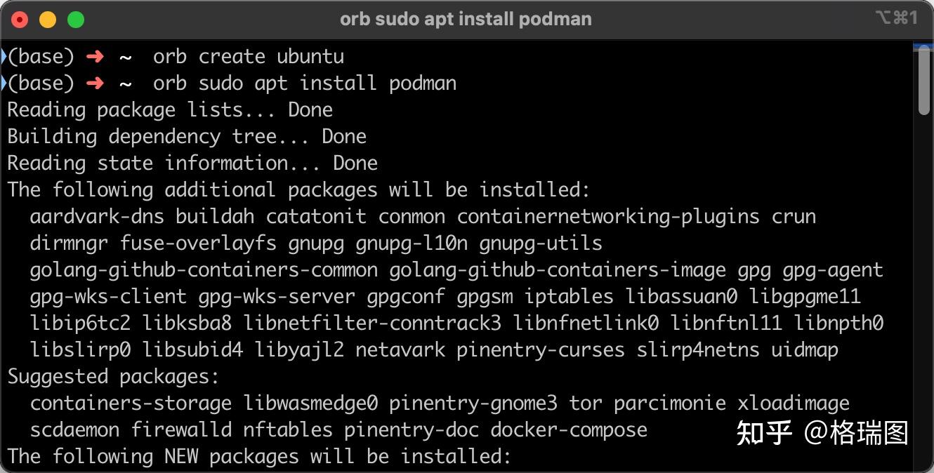Click the "@格瑞图" watermark username
This screenshot has width=934, height=473.
[x=856, y=432]
